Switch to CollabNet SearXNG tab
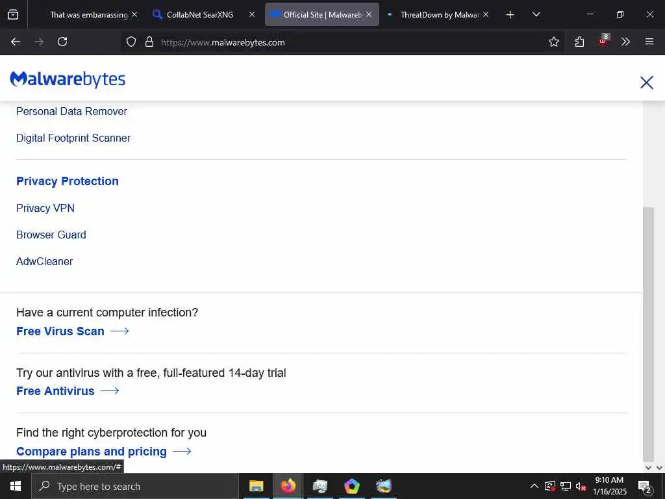The image size is (665, 499). pyautogui.click(x=200, y=14)
